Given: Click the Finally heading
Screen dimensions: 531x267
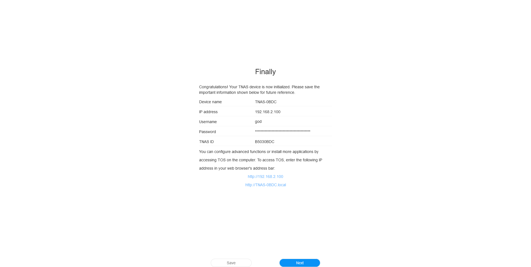Looking at the screenshot, I should (265, 72).
